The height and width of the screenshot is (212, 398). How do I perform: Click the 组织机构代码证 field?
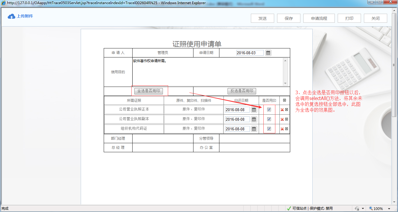coord(134,129)
